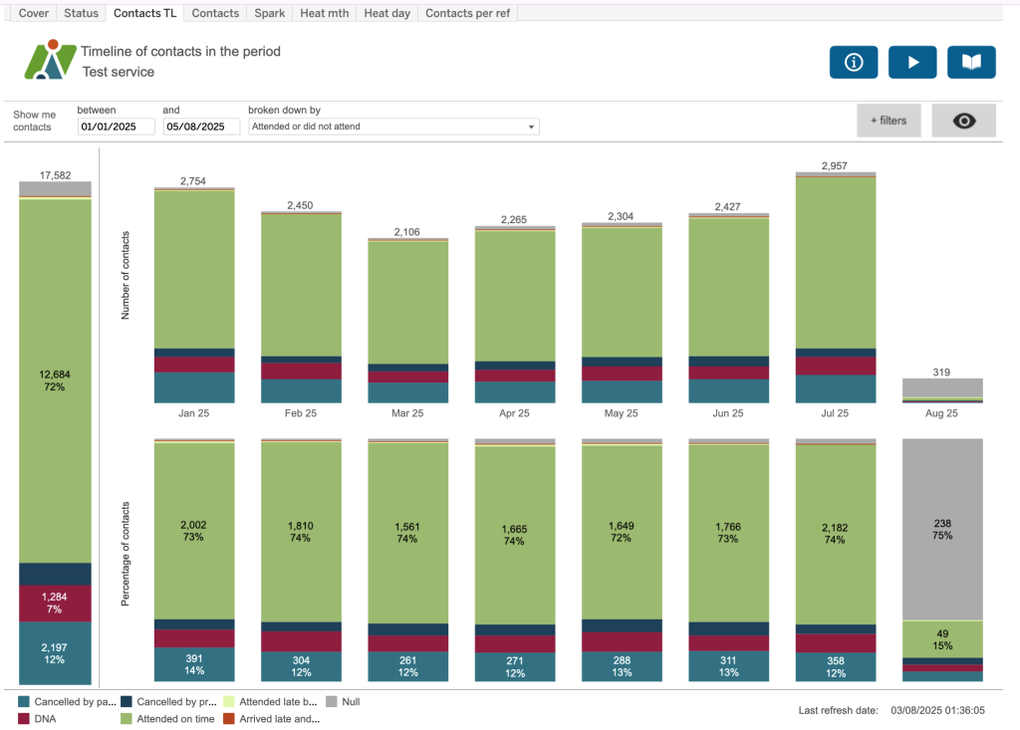Image resolution: width=1020 pixels, height=730 pixels.
Task: Open the '+ filters' button
Action: tap(889, 121)
